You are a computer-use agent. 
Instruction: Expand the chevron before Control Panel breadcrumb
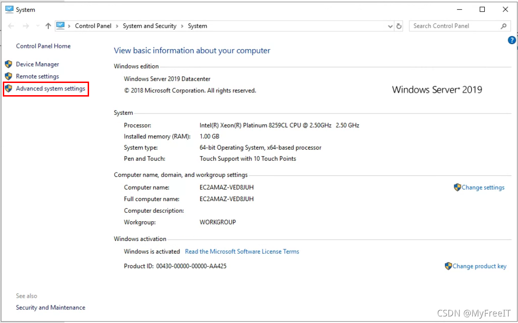(x=69, y=26)
